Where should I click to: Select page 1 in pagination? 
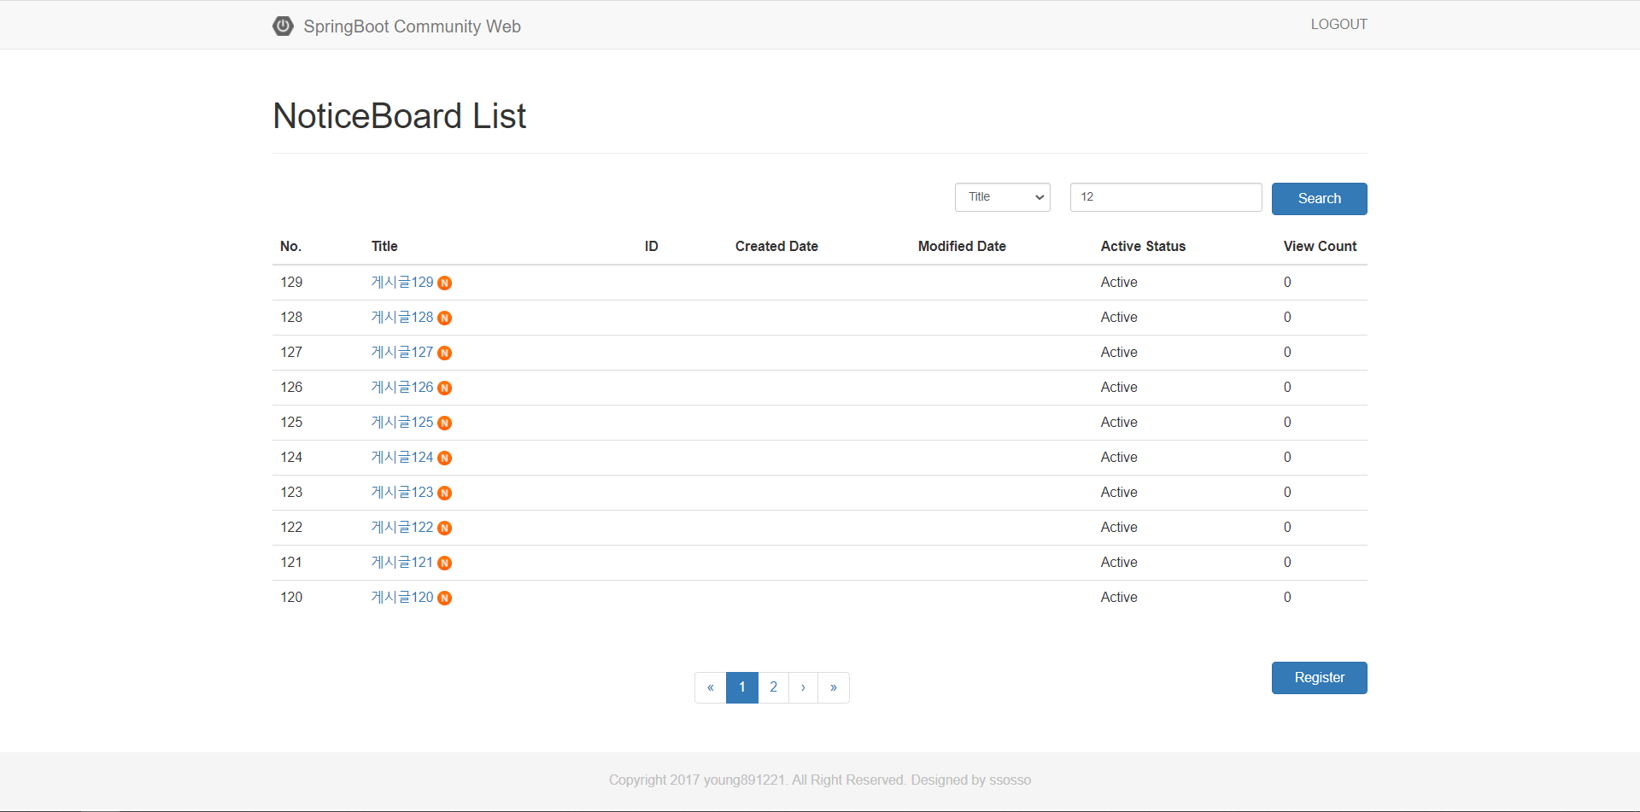[x=741, y=687]
